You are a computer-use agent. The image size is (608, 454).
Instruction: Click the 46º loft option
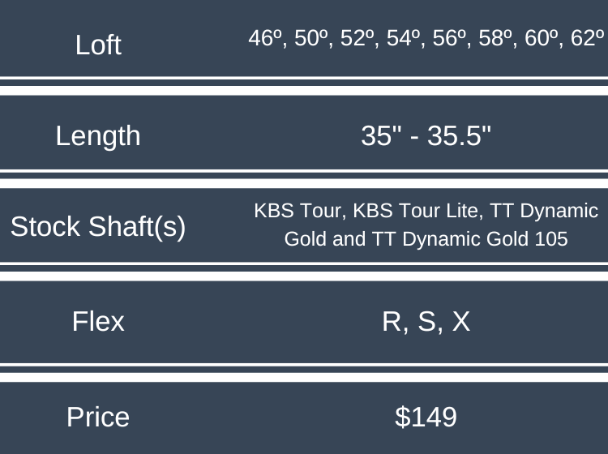(x=266, y=38)
